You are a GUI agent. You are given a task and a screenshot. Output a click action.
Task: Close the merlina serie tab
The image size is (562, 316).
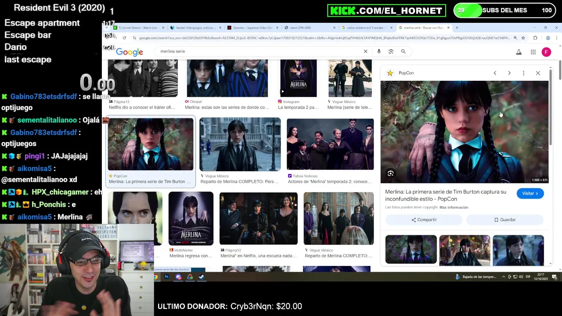[x=448, y=28]
